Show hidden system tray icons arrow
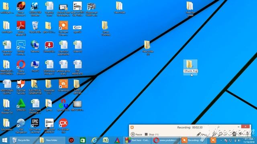 (221, 140)
